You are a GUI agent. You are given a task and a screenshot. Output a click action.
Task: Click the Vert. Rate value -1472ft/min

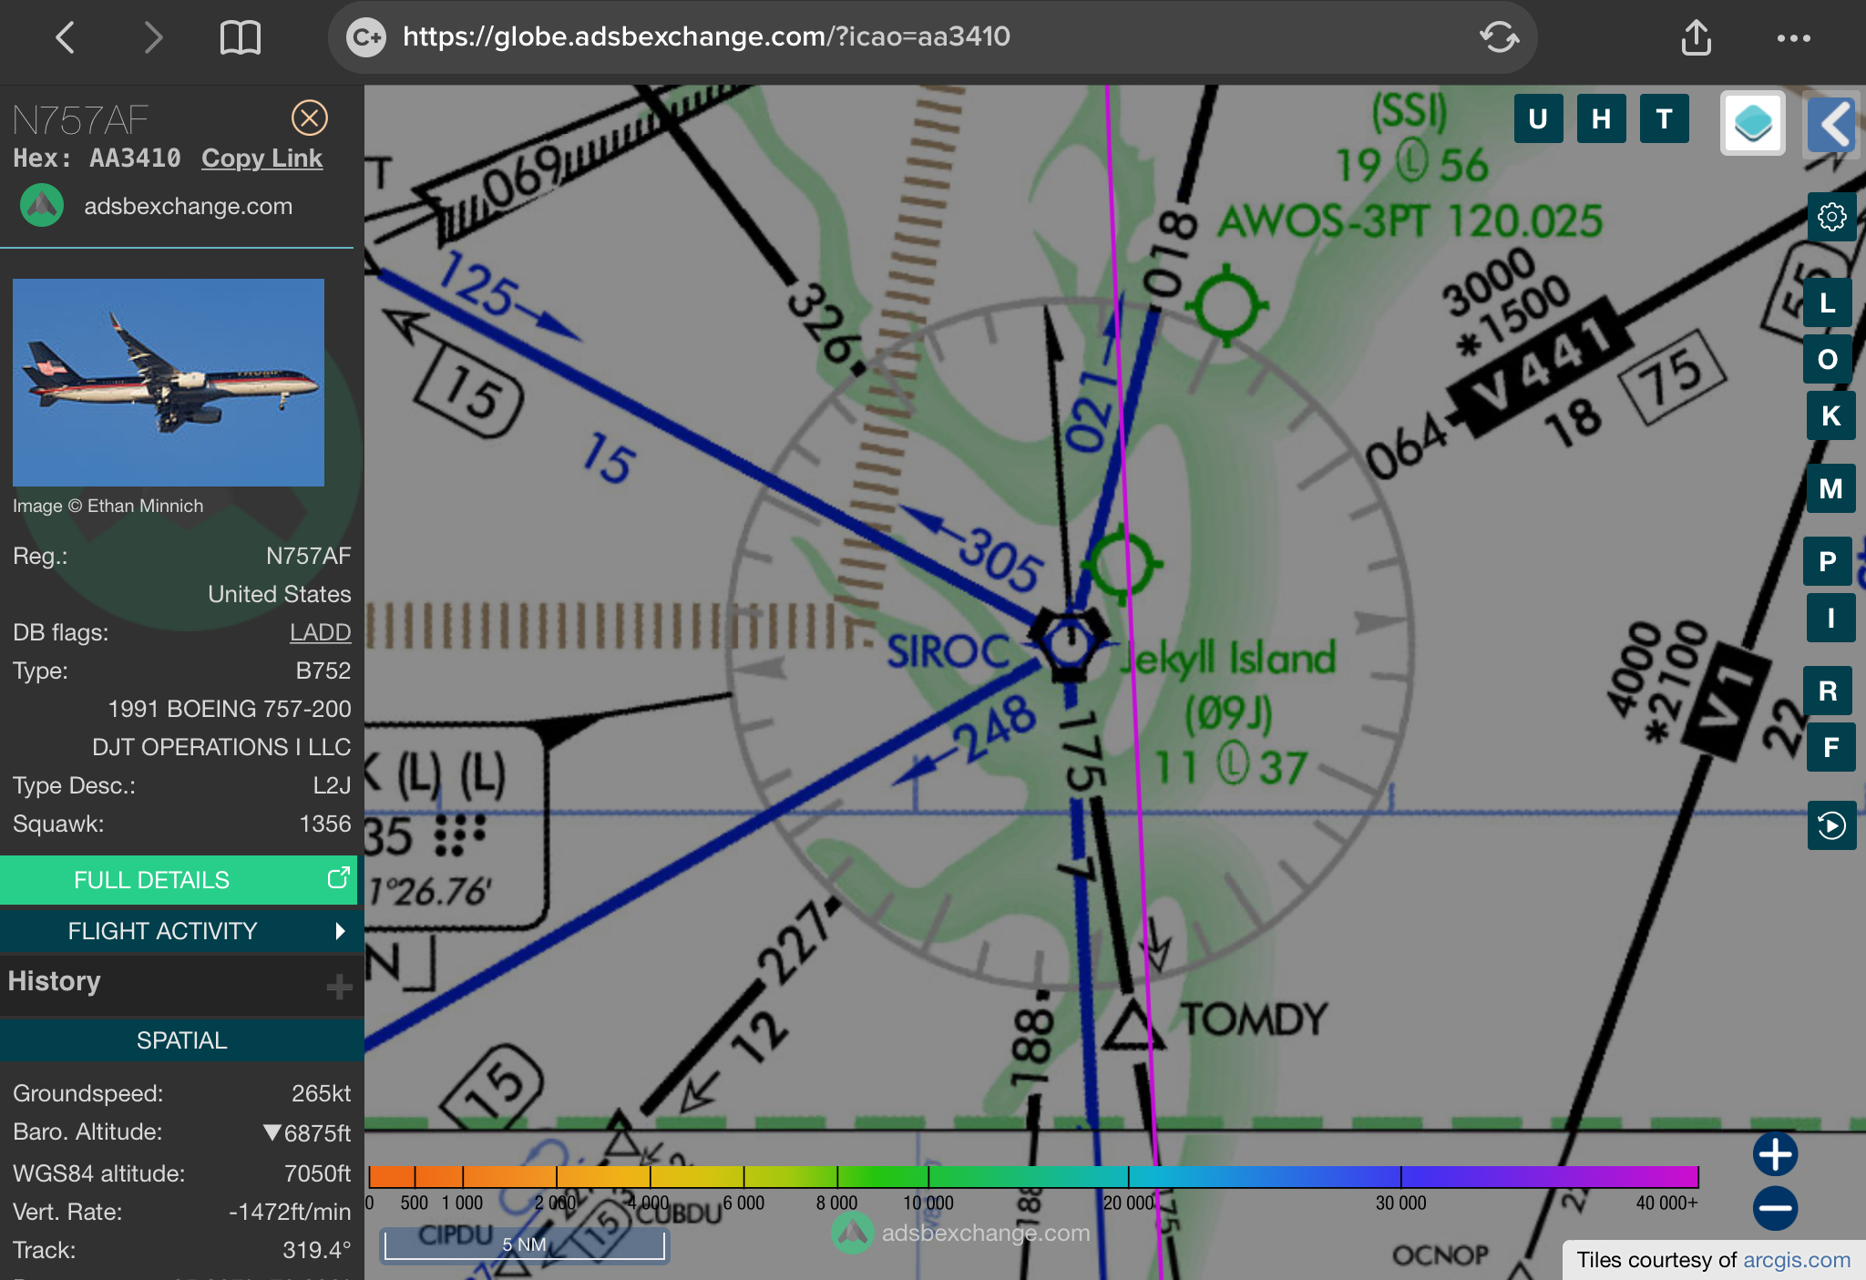[290, 1212]
